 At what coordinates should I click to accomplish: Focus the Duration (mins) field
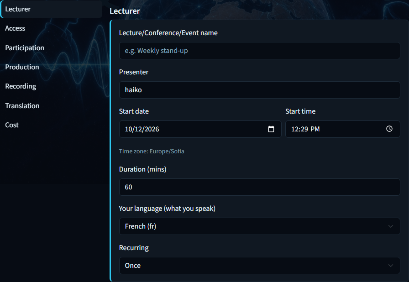260,187
